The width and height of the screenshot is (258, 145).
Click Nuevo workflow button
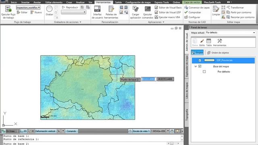[x=36, y=12]
